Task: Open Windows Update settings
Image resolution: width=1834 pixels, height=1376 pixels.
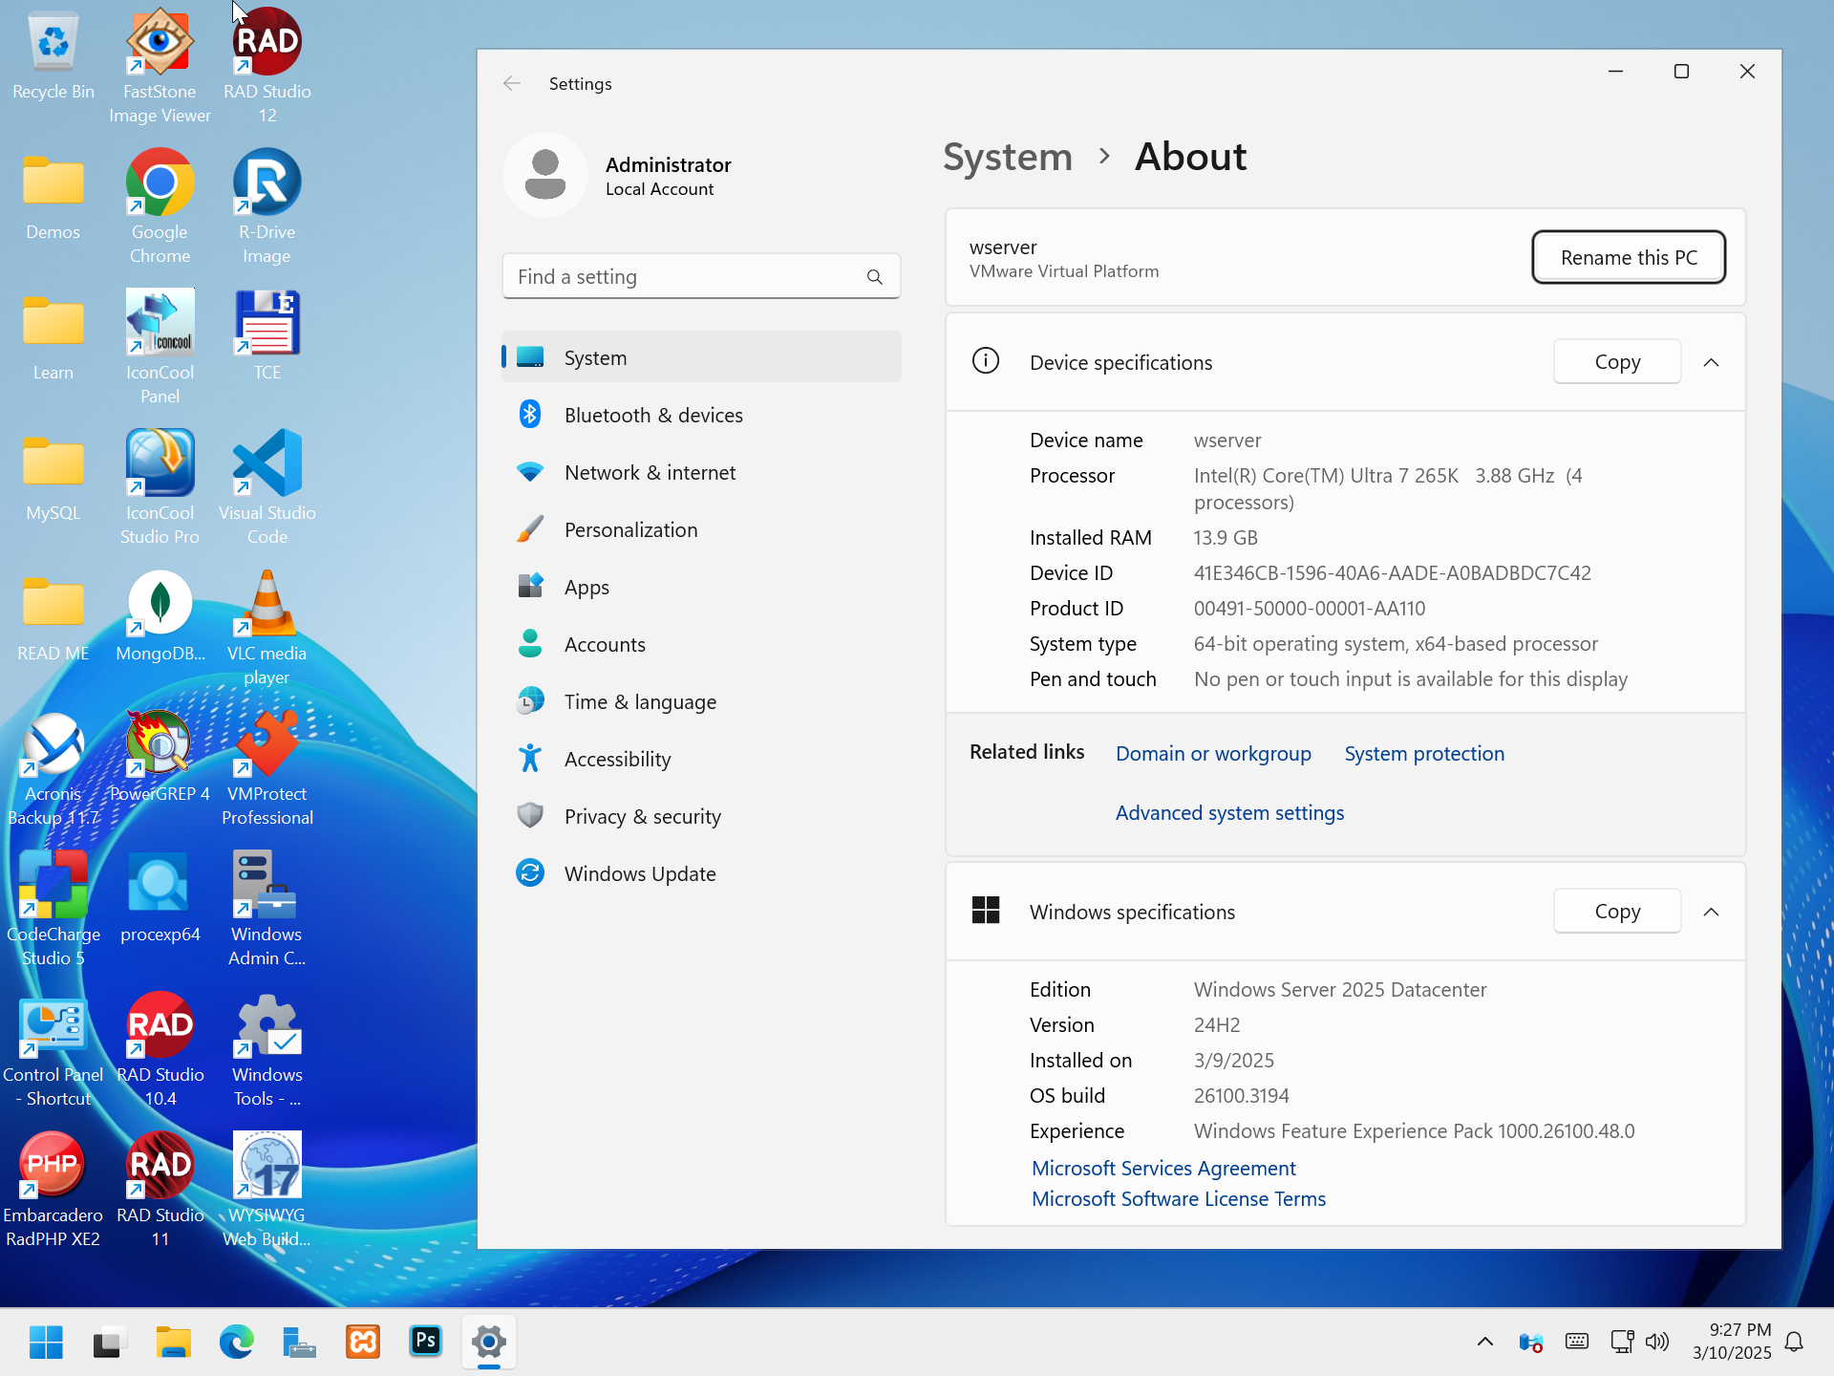Action: tap(701, 873)
